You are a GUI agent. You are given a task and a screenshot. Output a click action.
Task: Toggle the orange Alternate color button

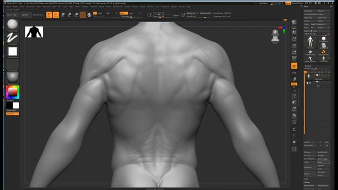(x=13, y=114)
